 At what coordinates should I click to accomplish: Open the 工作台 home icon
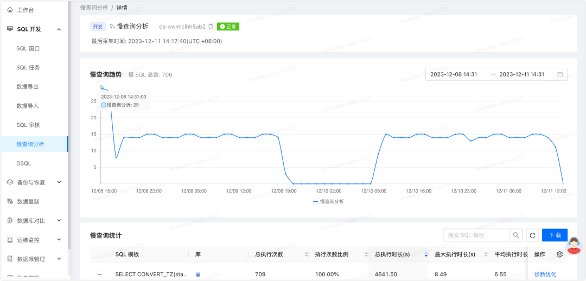[x=10, y=10]
